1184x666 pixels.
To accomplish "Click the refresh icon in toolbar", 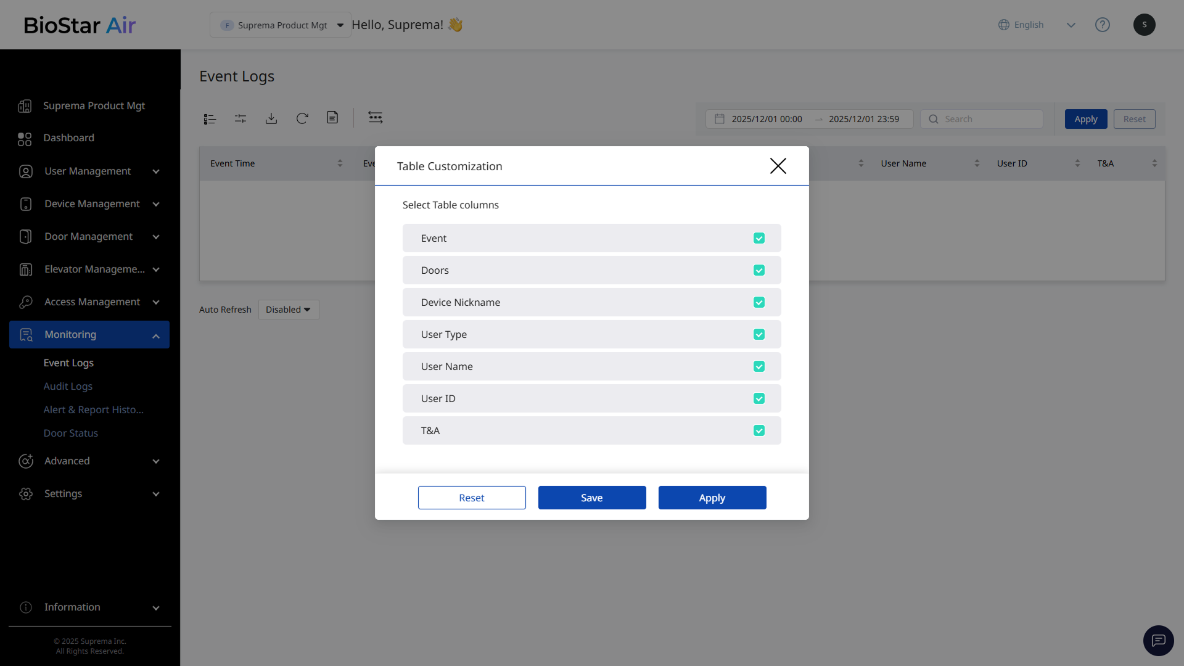I will click(x=302, y=118).
